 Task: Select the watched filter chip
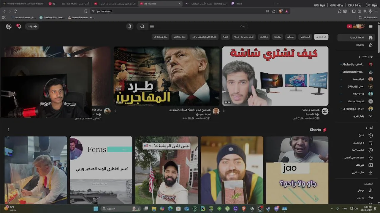[x=180, y=37]
